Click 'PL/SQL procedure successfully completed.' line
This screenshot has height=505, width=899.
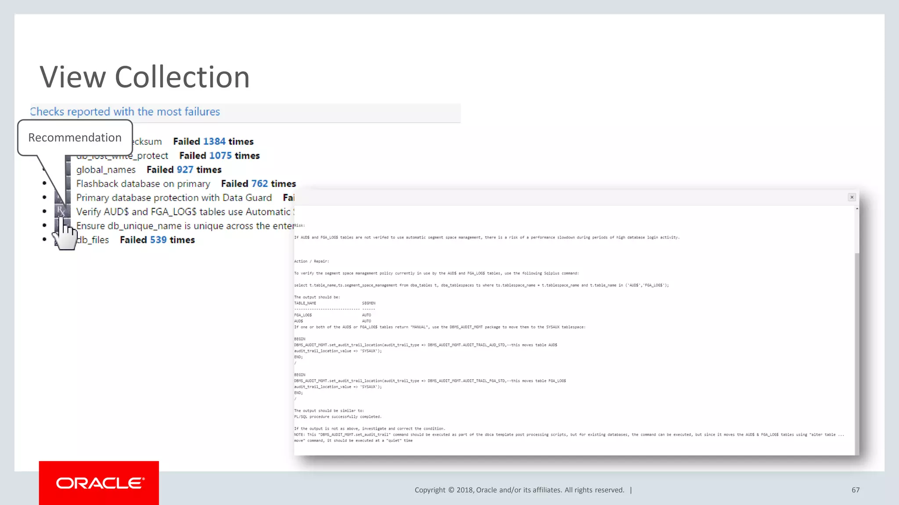338,417
